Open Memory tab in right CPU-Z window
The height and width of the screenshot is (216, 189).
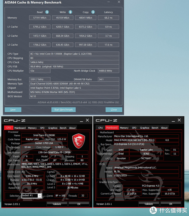(124, 128)
